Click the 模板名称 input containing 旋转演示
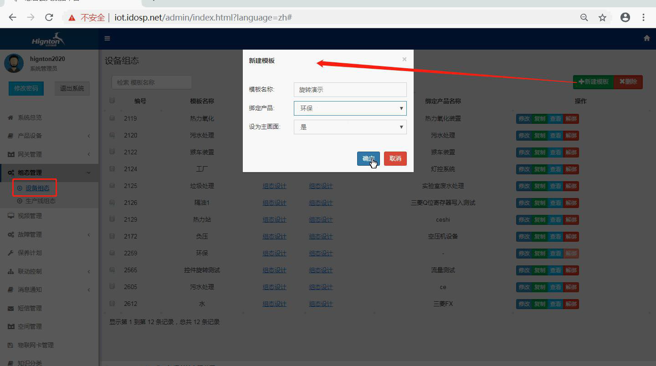The width and height of the screenshot is (656, 366). pos(350,90)
